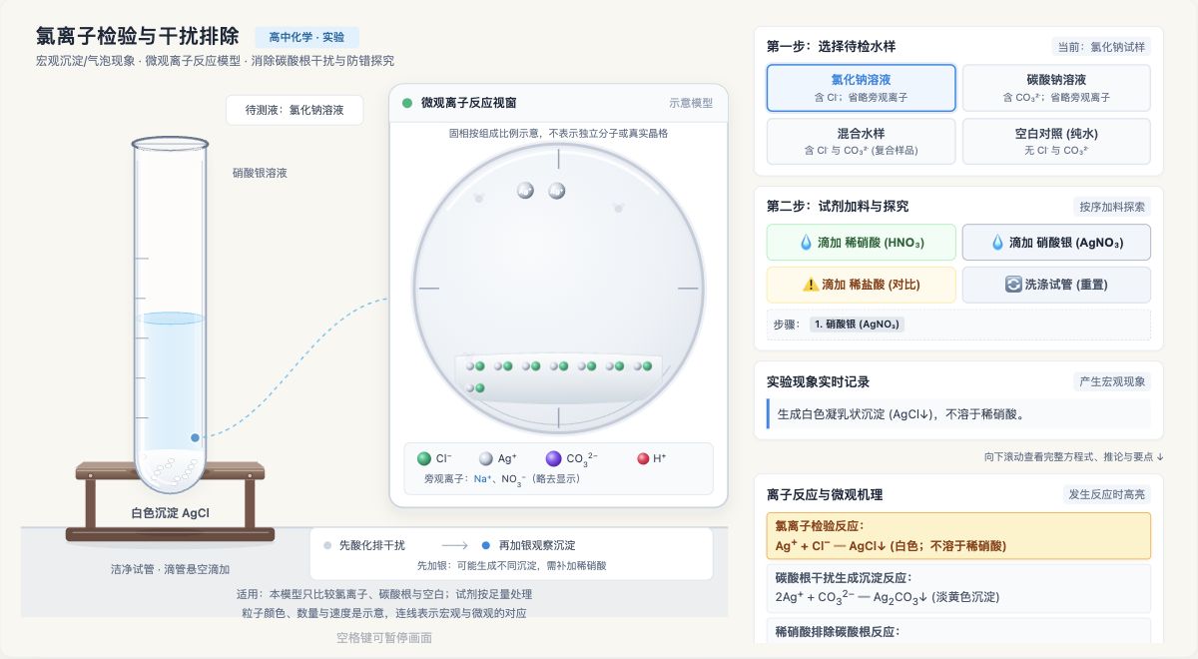
Task: Choose the 空白对照 (纯水) sample
Action: pyautogui.click(x=1056, y=142)
